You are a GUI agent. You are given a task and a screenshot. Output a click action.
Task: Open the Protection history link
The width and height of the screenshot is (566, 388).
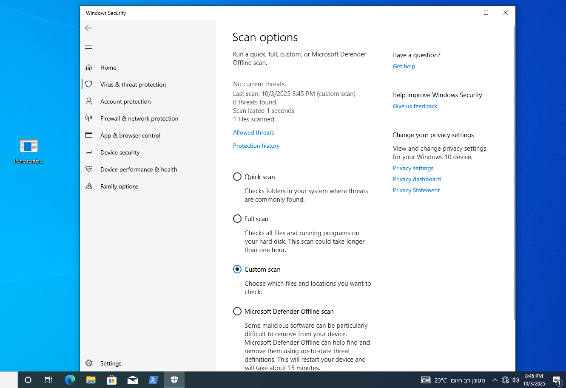click(256, 146)
